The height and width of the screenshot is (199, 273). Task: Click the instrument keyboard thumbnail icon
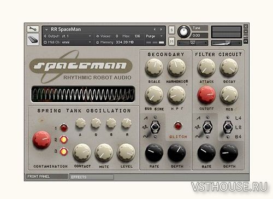[33, 39]
